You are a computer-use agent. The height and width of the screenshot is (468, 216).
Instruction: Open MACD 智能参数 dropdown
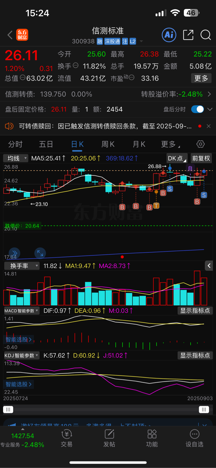(21, 311)
